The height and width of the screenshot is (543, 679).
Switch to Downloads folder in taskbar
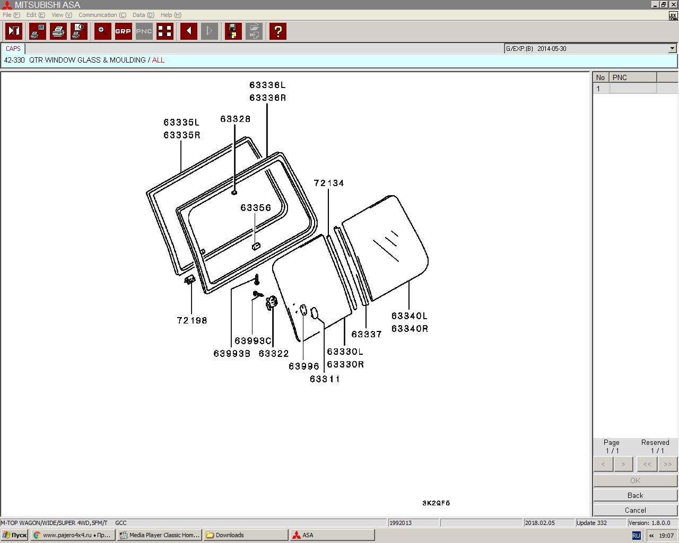click(245, 535)
